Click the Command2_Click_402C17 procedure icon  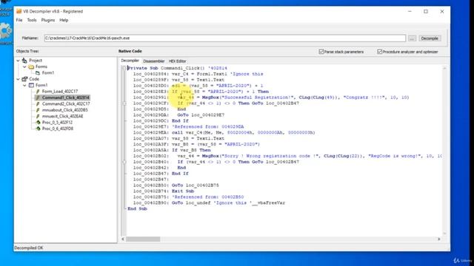tap(38, 103)
